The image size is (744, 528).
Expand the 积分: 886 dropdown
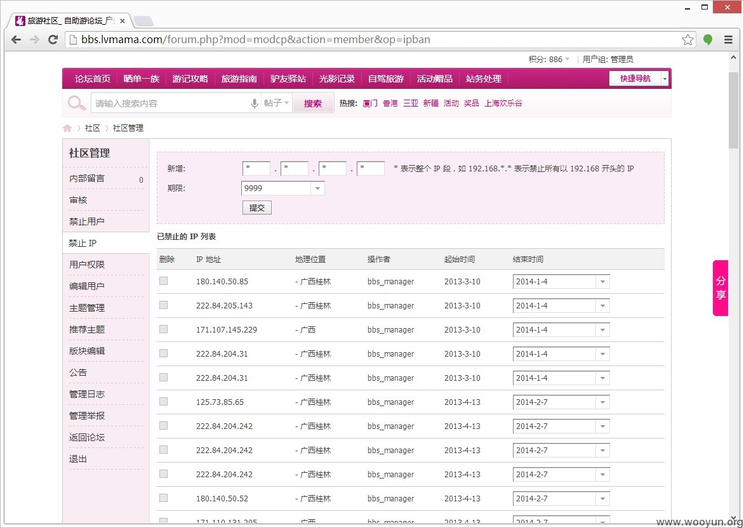coord(550,59)
